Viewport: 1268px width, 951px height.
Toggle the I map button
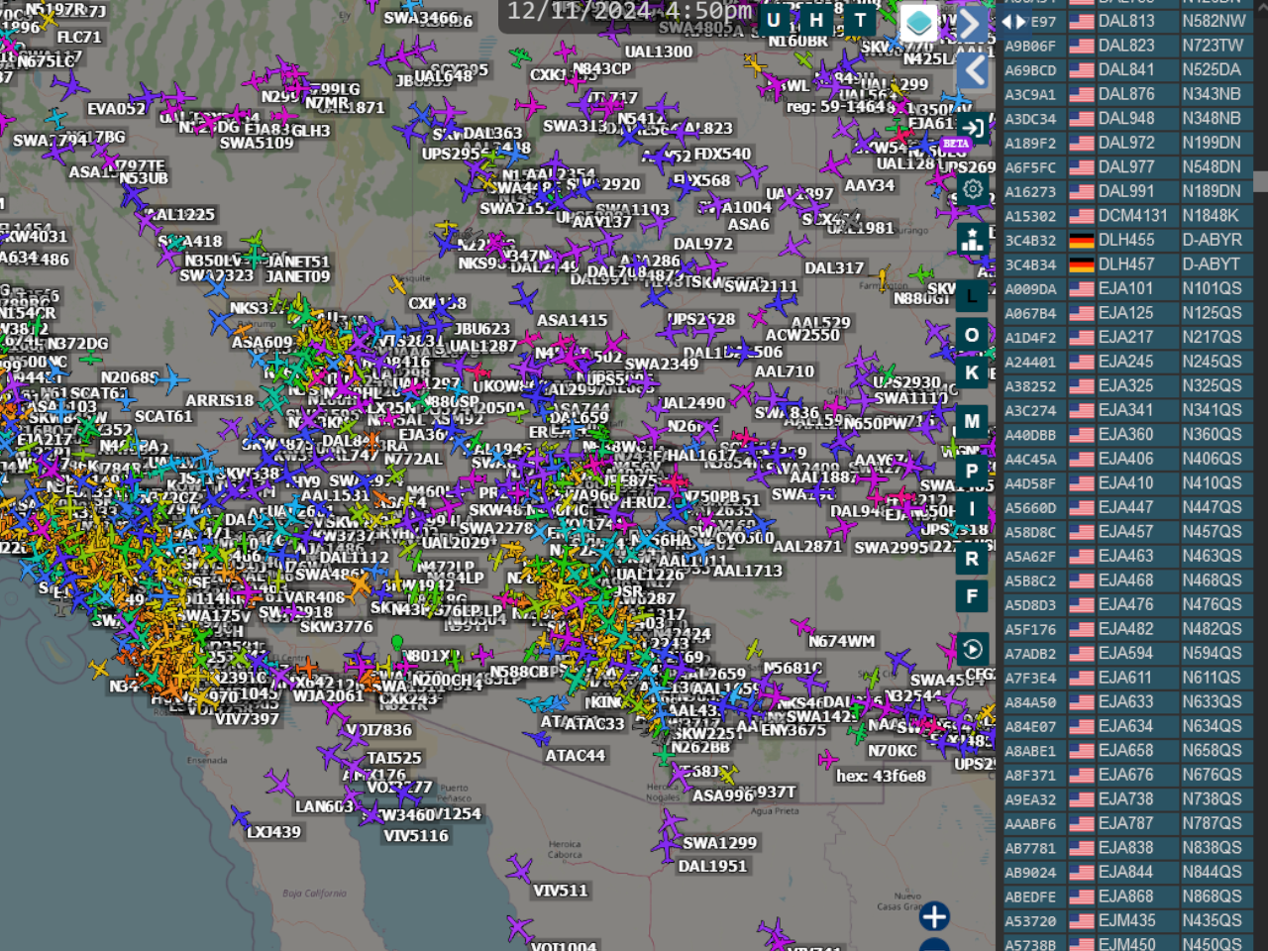pyautogui.click(x=972, y=509)
